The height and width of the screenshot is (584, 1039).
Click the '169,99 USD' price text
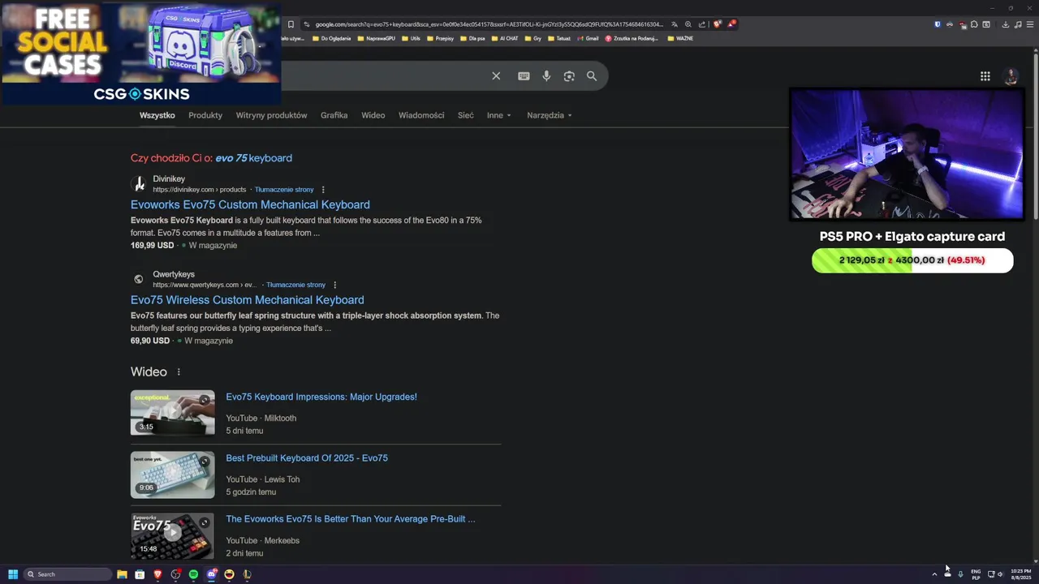coord(153,246)
